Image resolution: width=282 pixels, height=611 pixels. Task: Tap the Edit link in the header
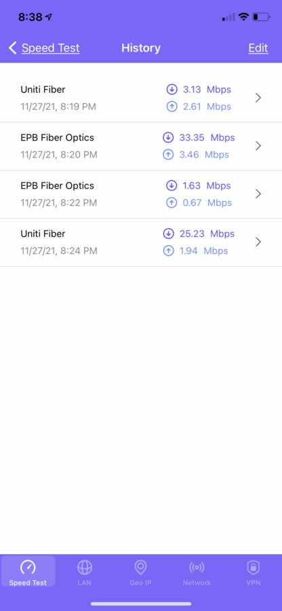258,48
